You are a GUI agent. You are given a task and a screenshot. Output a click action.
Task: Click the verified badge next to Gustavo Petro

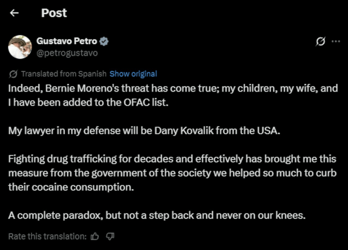(104, 41)
